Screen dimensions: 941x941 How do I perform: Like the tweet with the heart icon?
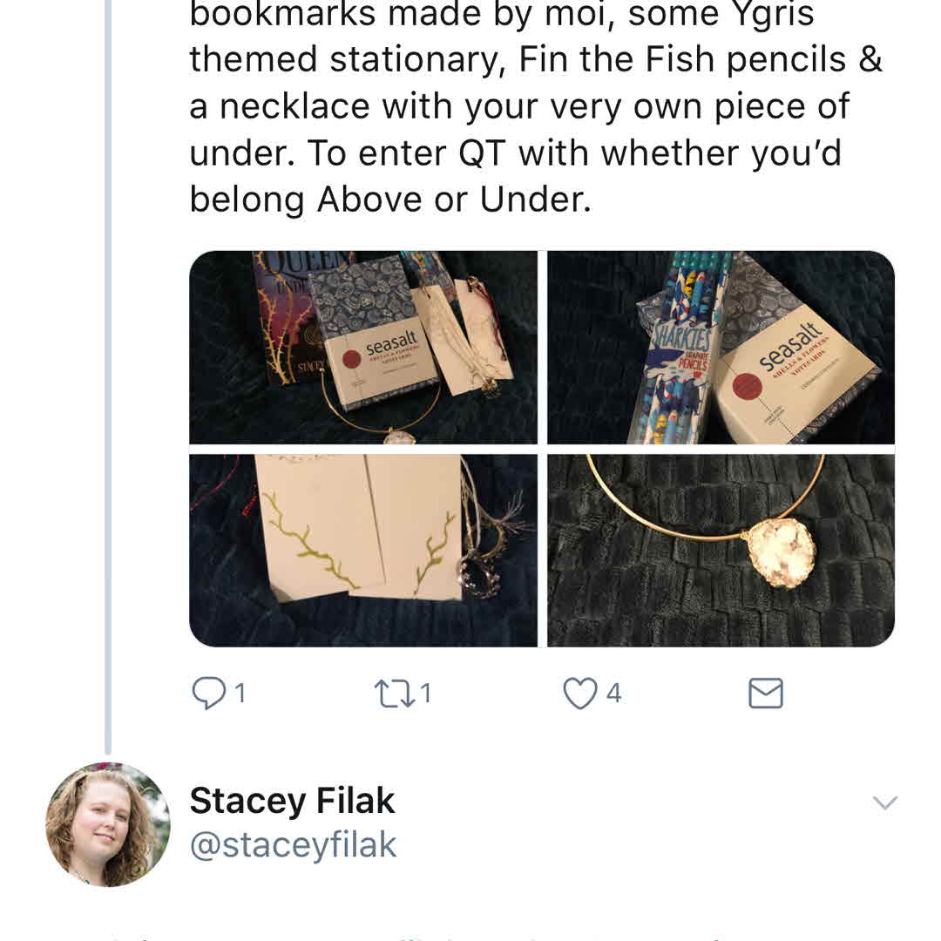pyautogui.click(x=579, y=694)
